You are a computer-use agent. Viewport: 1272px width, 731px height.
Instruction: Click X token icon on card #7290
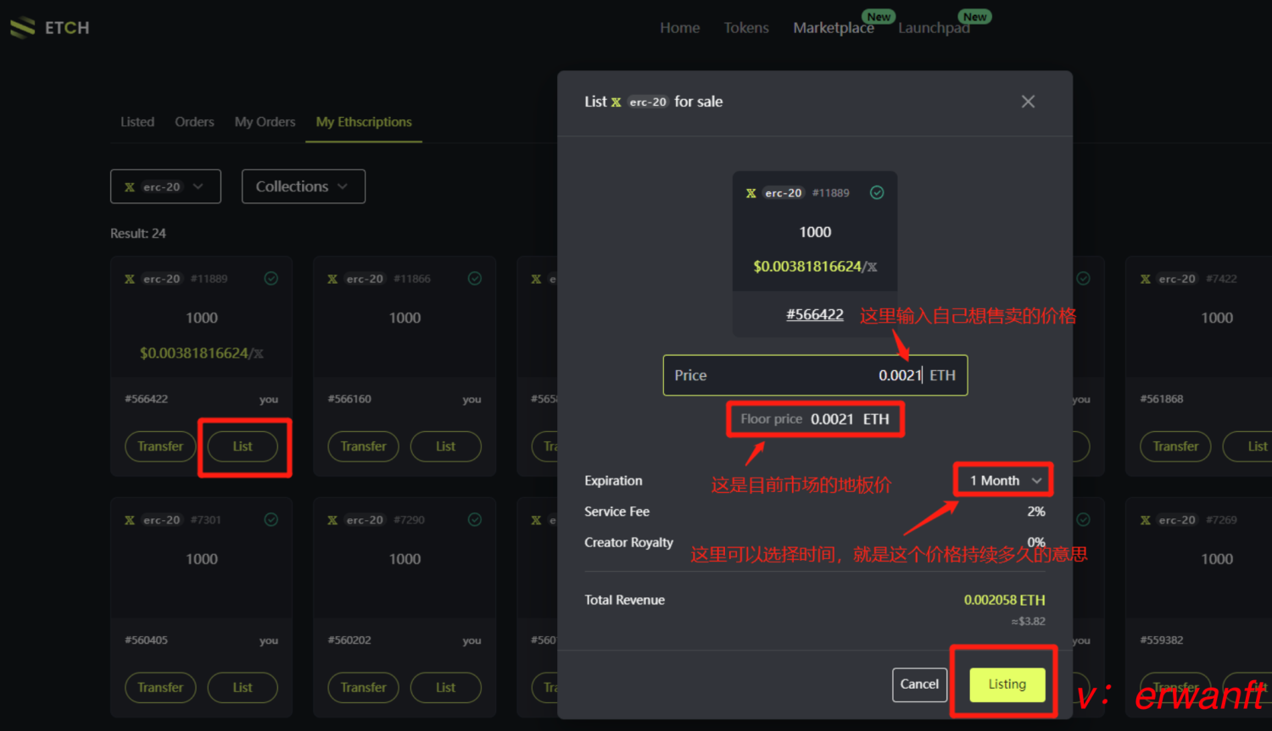[x=332, y=520]
